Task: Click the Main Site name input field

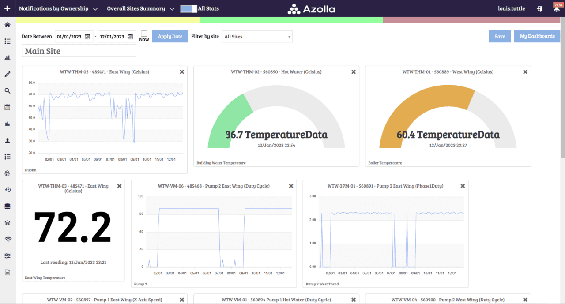Action: click(79, 51)
